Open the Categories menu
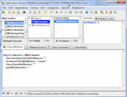The image size is (127, 97). coord(53,8)
